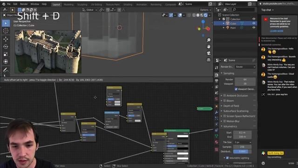Select the Move tool
The image size is (298, 168).
tap(6, 39)
